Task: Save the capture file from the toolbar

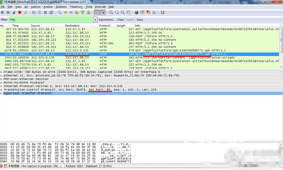Action: pyautogui.click(x=40, y=12)
